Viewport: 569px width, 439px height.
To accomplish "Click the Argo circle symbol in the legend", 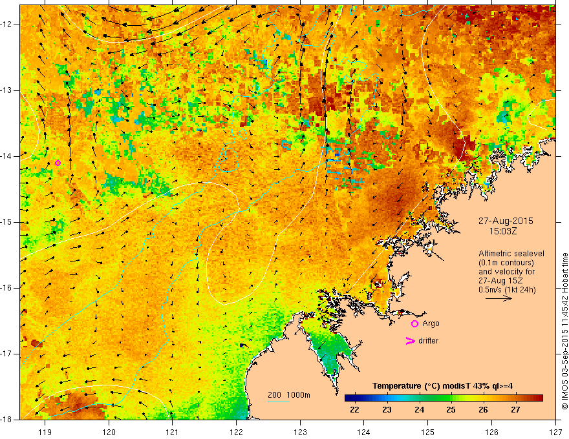I will pos(414,323).
